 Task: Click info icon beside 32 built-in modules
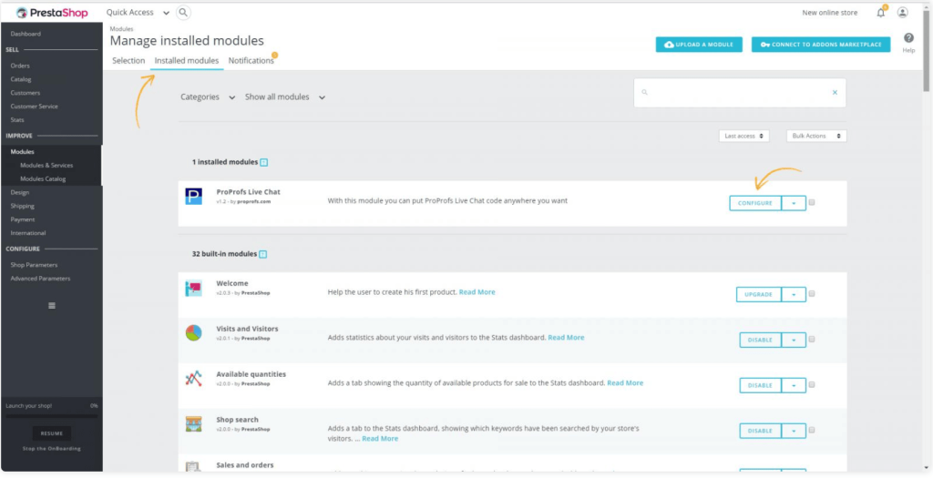(263, 254)
